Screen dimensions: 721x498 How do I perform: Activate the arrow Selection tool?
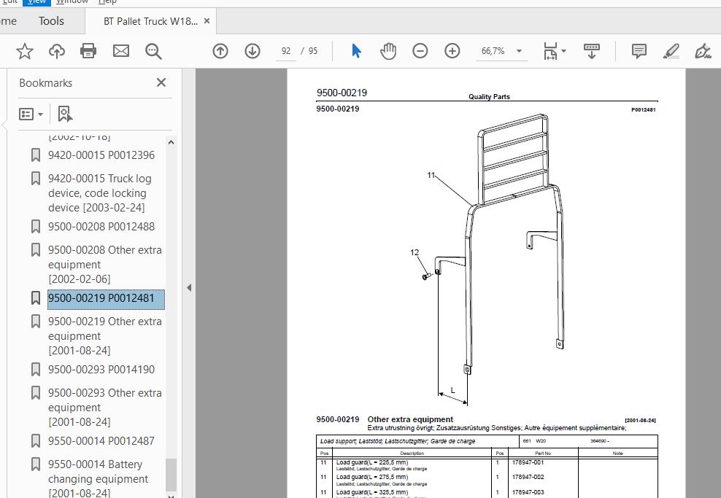coord(356,51)
